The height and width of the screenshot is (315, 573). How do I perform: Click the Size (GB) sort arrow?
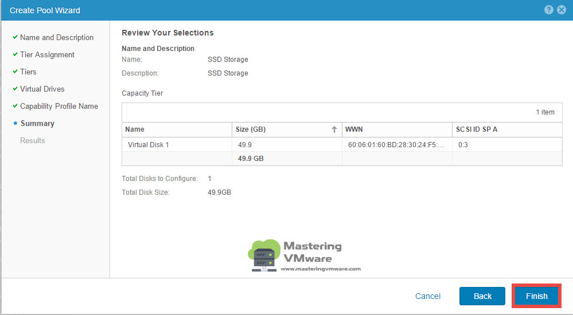point(334,129)
